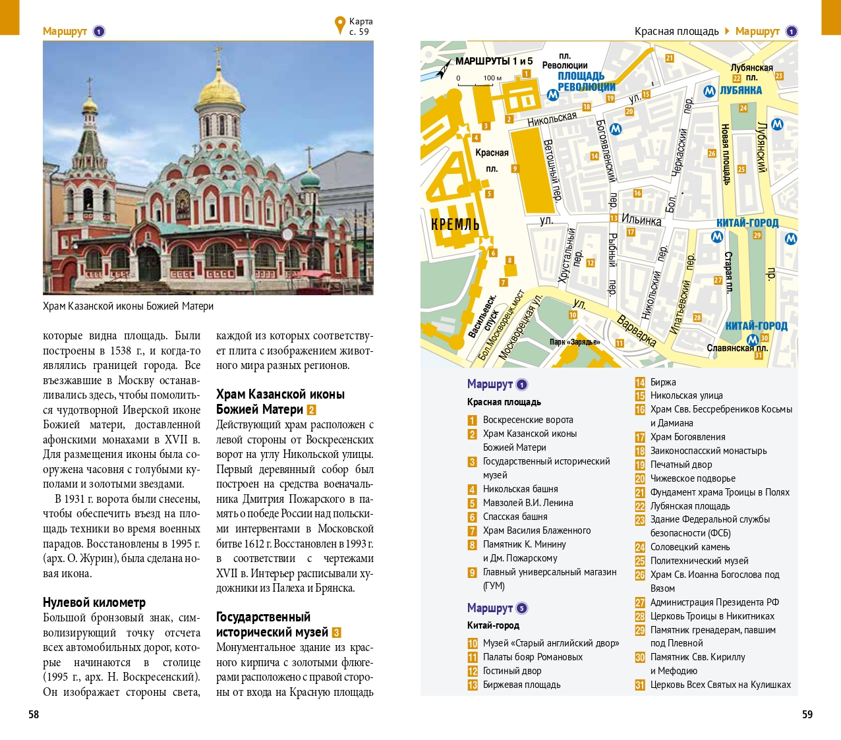
Task: Click legend marker 7 for Храм Василия Блаженного
Action: click(x=472, y=531)
